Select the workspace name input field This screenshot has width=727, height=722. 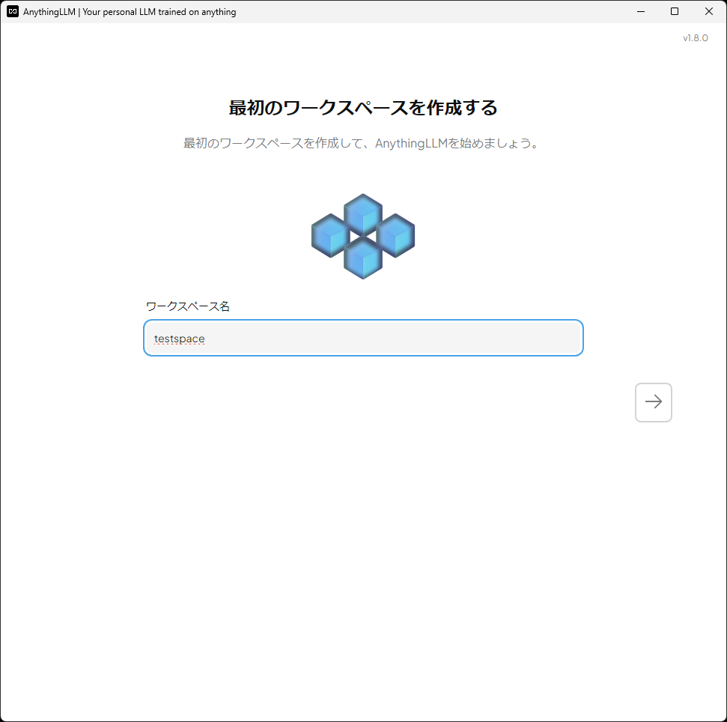[363, 338]
